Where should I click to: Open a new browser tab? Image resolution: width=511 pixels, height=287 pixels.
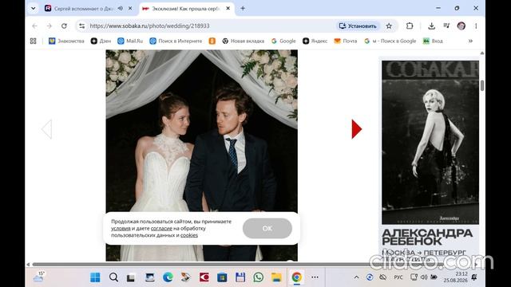point(243,9)
